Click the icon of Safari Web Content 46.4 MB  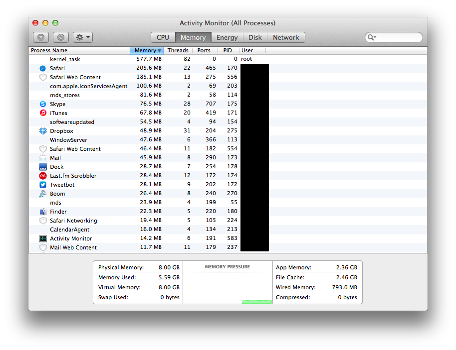click(43, 149)
